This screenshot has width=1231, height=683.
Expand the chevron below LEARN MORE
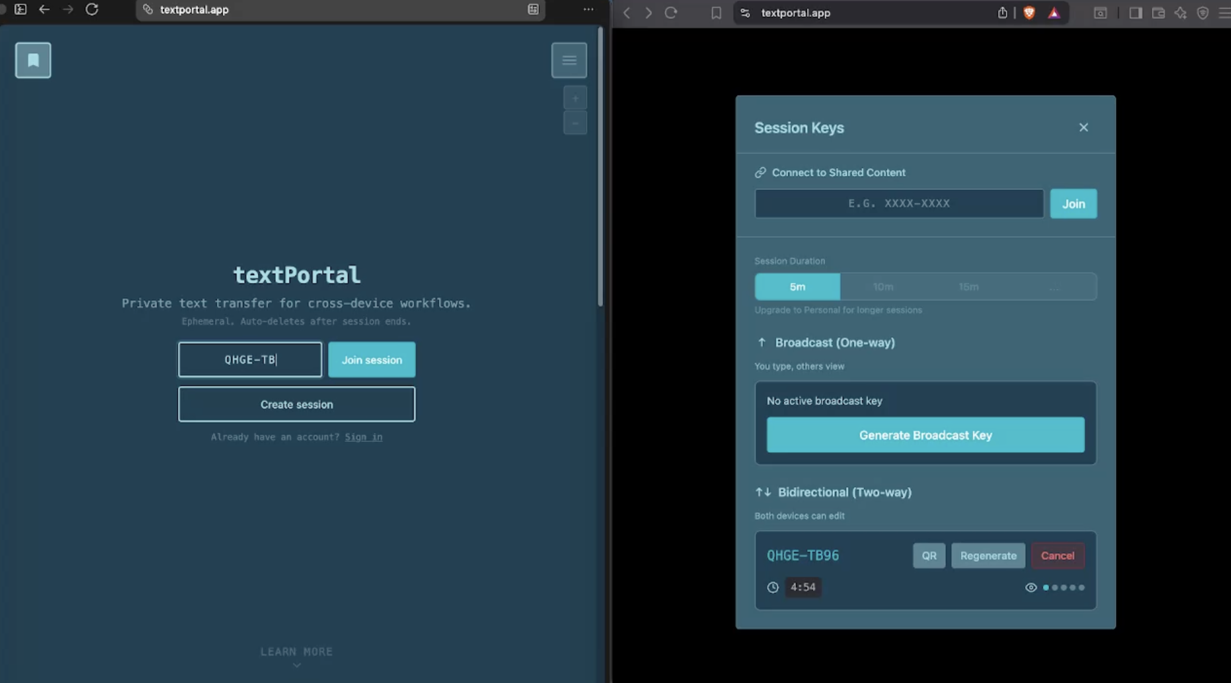click(297, 665)
